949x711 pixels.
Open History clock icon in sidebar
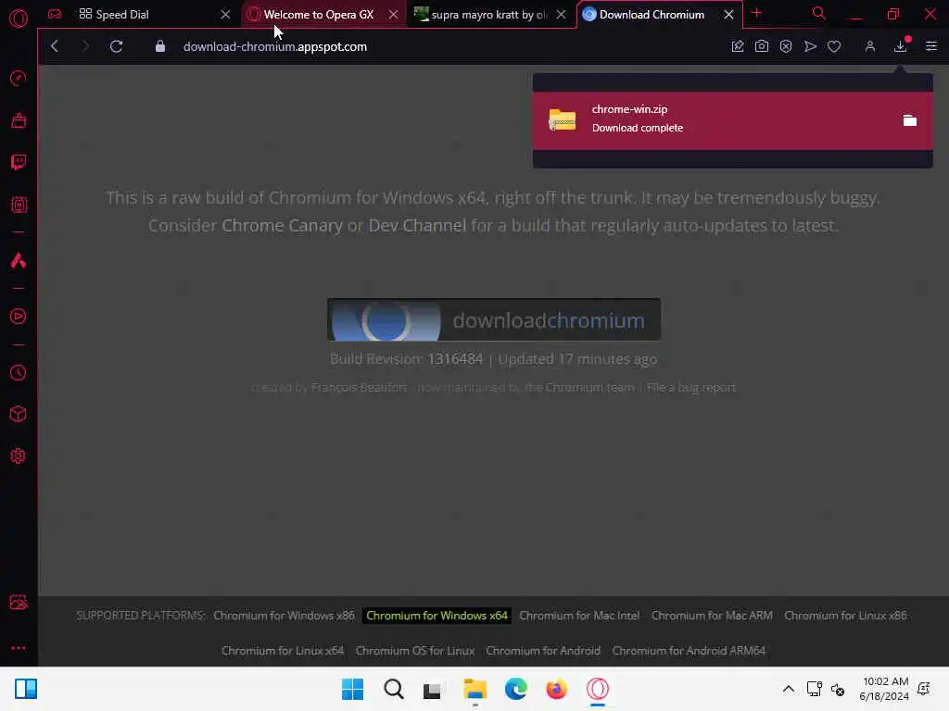pyautogui.click(x=19, y=372)
